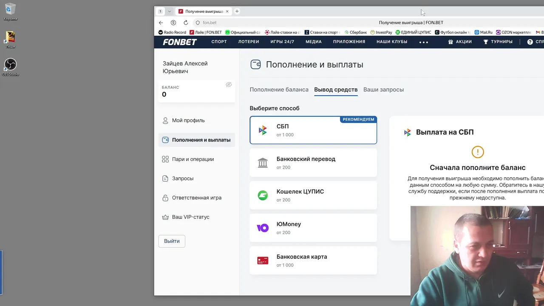Click the РЕКОМЕНДУЕМ badge
544x306 pixels.
pyautogui.click(x=358, y=119)
